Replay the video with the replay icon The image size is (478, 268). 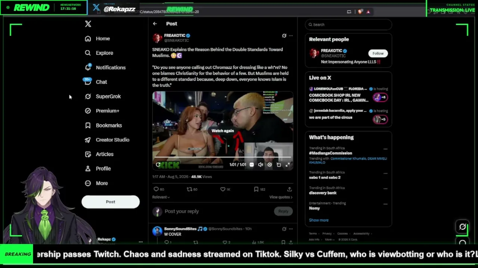pos(158,165)
